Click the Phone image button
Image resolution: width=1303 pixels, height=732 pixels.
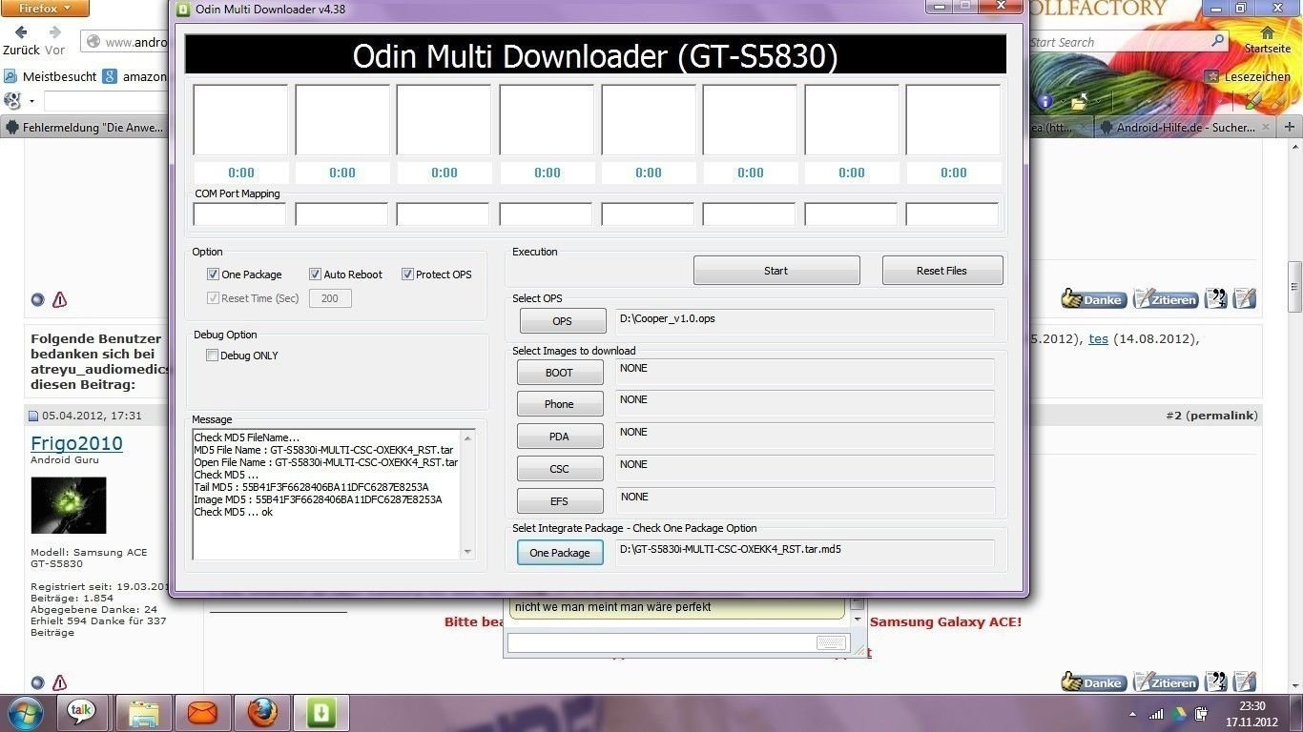point(560,404)
